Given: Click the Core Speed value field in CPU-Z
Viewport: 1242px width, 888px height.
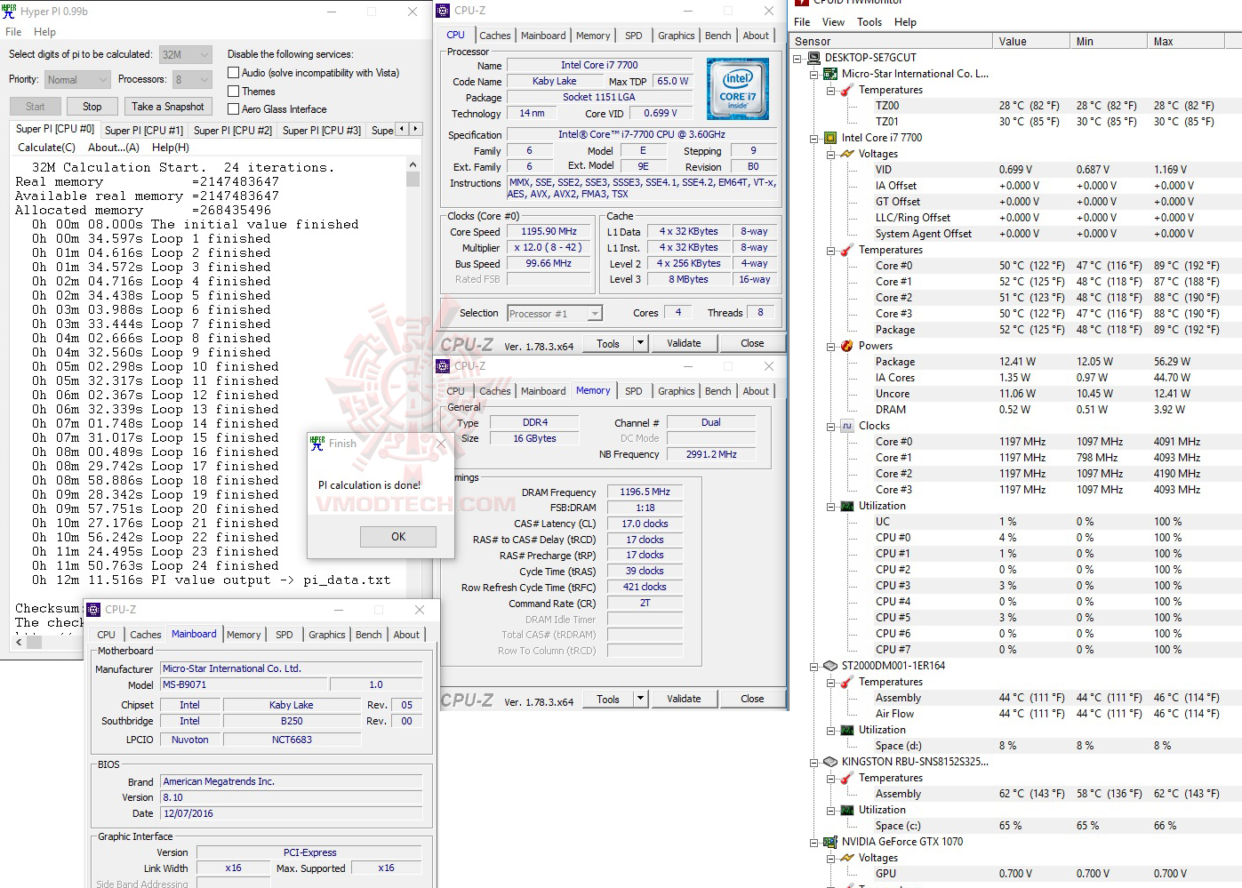Looking at the screenshot, I should coord(549,231).
